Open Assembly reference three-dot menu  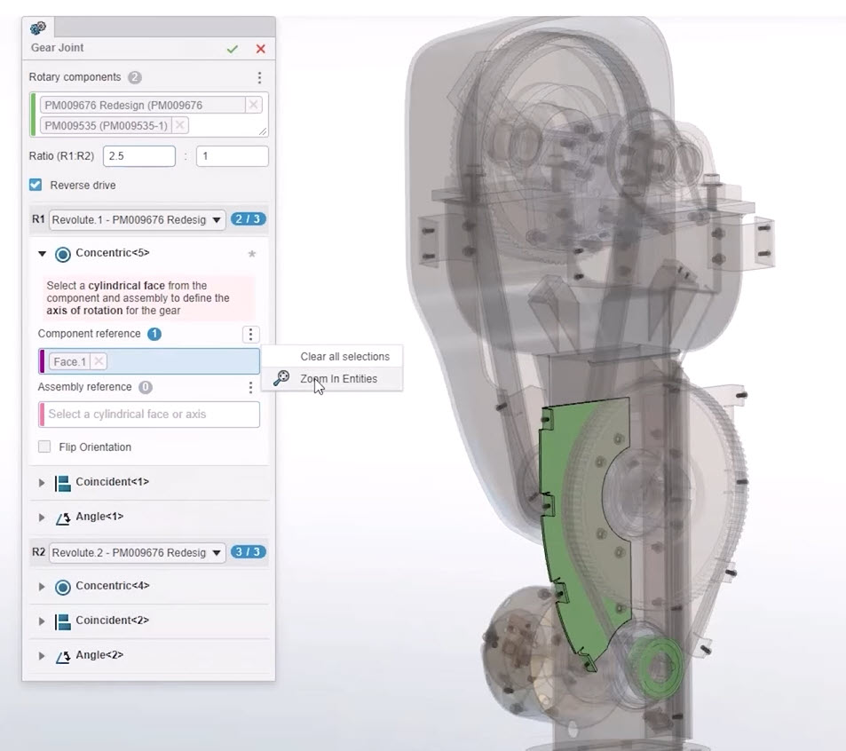250,387
